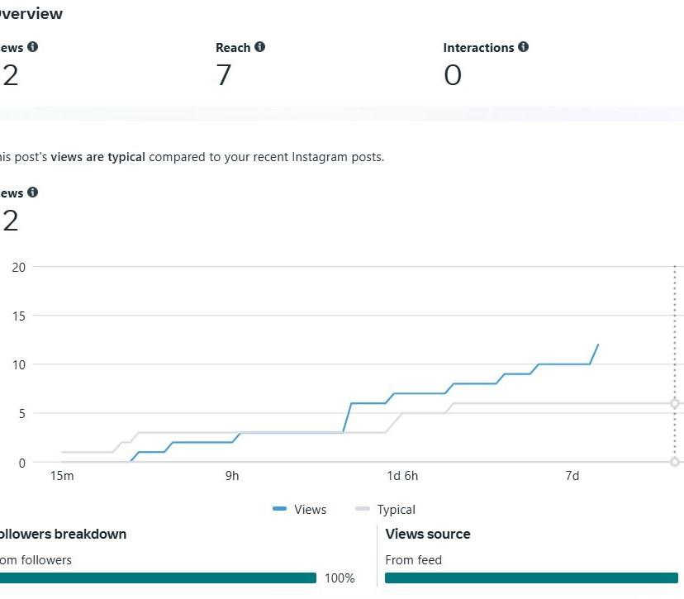Click the end marker on the zero baseline
Screen dimensions: 684x599
[x=675, y=462]
